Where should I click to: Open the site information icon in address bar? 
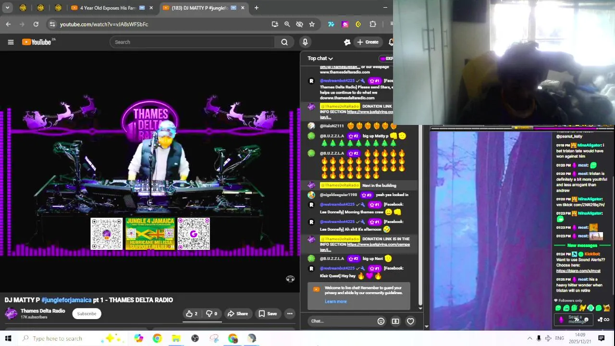point(52,24)
